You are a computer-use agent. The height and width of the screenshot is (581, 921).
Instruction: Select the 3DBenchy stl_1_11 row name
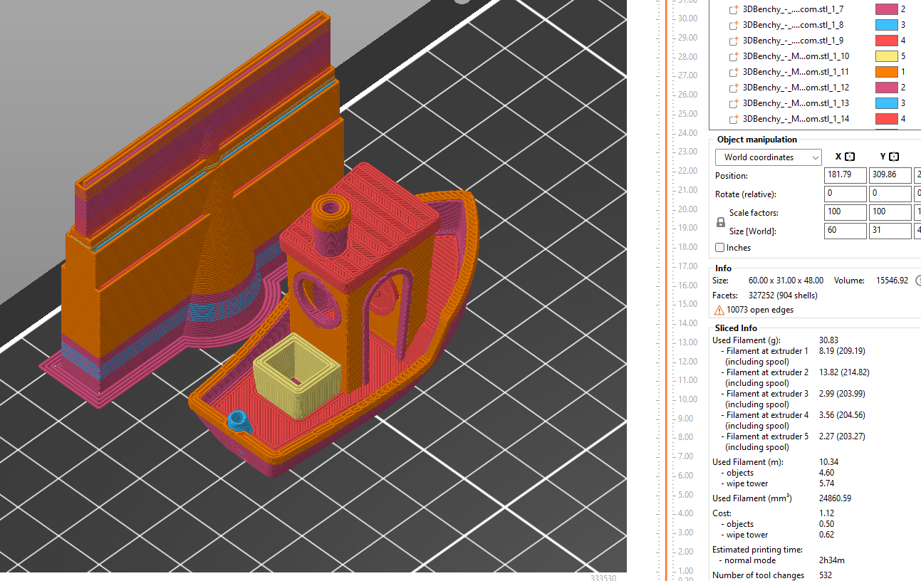pyautogui.click(x=796, y=72)
